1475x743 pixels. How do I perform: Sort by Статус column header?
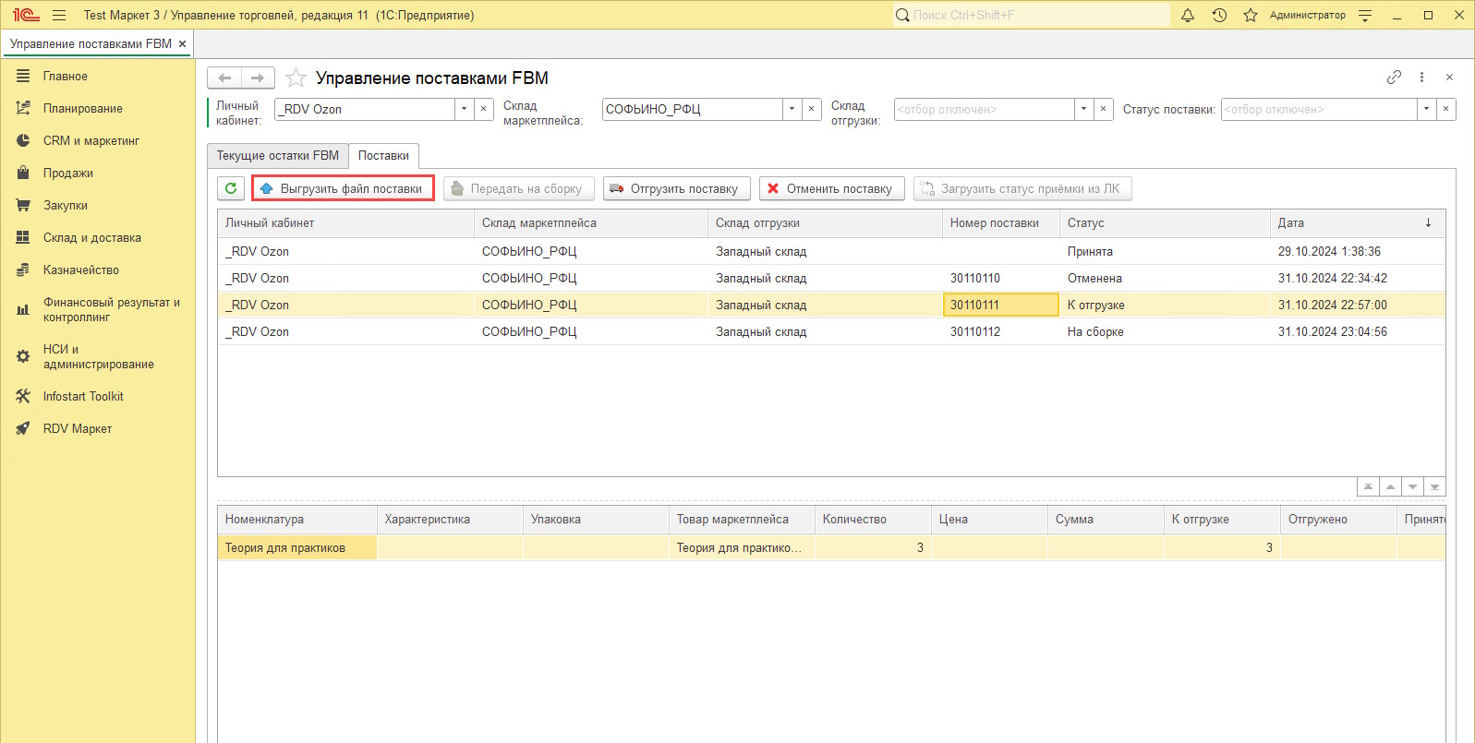1165,222
